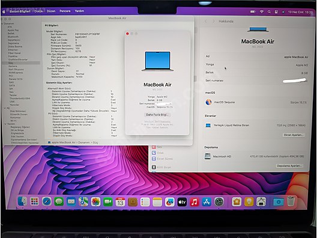Viewport: 317px width, 238px height.
Task: Open Maps app in the Dock
Action: coord(83,201)
